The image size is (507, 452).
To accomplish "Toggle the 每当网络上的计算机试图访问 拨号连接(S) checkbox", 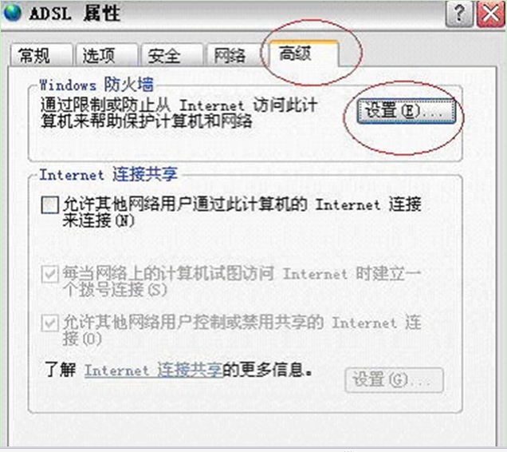I will 50,275.
